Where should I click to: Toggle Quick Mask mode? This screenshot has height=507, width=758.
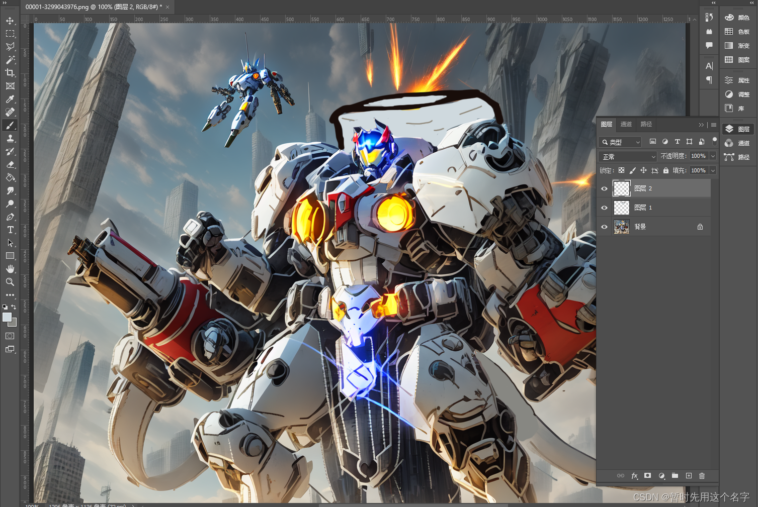(x=10, y=336)
